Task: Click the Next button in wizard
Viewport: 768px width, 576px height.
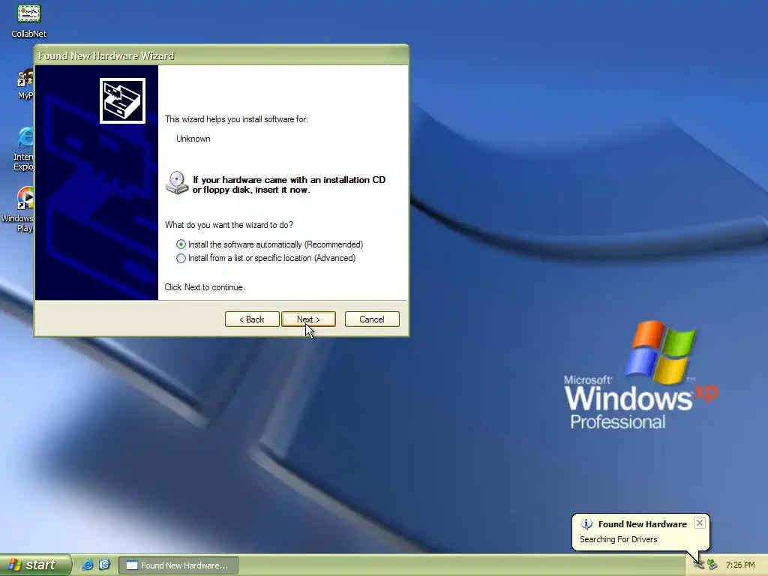Action: 308,319
